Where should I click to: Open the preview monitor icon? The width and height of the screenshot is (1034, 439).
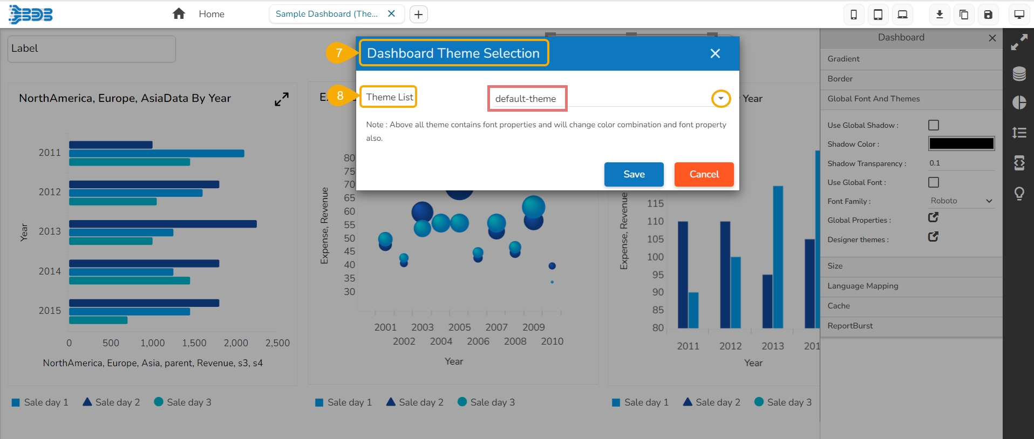click(x=1019, y=15)
